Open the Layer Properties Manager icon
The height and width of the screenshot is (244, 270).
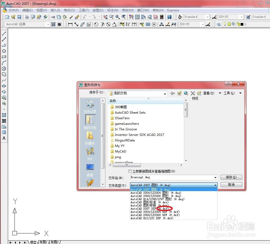(219, 24)
